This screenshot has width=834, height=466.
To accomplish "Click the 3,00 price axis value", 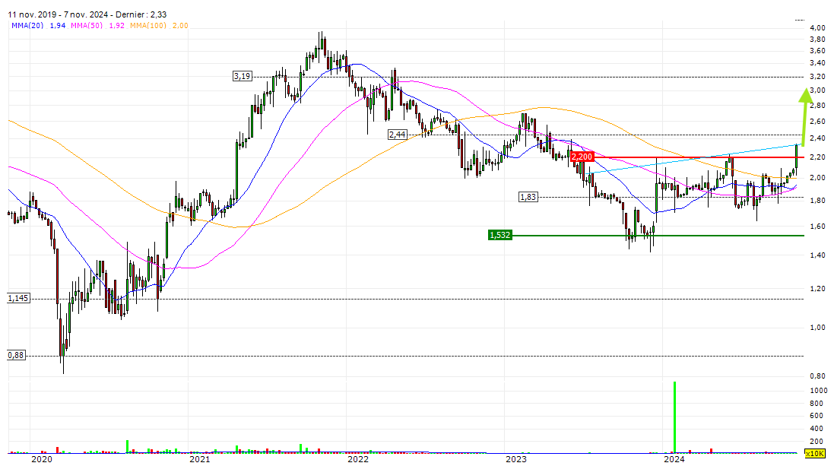I will (817, 90).
